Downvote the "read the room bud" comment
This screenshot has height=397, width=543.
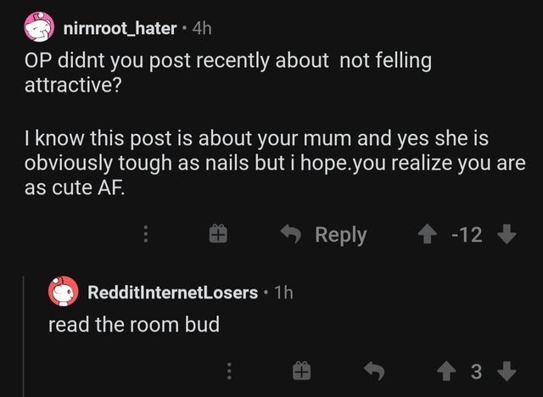pyautogui.click(x=507, y=372)
